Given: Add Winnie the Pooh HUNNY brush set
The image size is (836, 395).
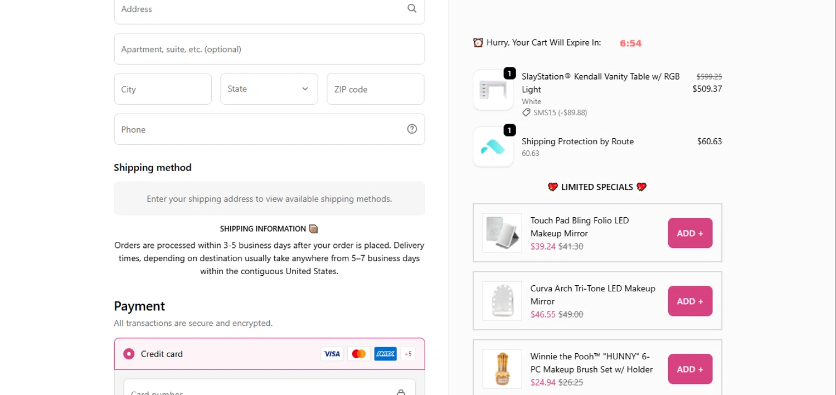Looking at the screenshot, I should coord(690,369).
